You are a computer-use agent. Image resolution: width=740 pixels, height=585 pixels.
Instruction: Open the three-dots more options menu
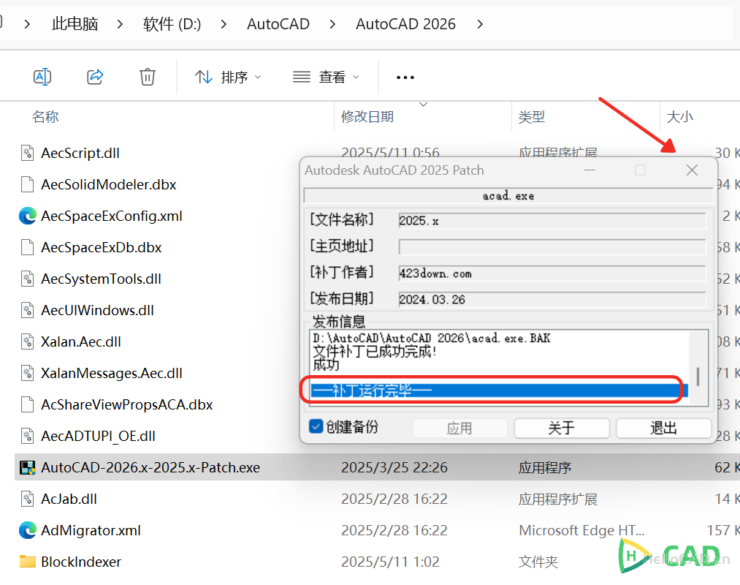(405, 77)
